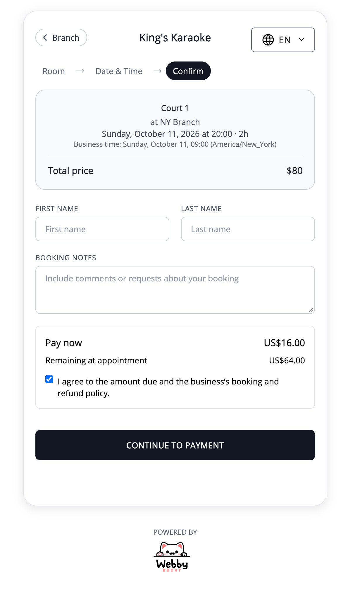Viewport: 348px width, 595px height.
Task: Go back with the Branch button
Action: (x=61, y=37)
